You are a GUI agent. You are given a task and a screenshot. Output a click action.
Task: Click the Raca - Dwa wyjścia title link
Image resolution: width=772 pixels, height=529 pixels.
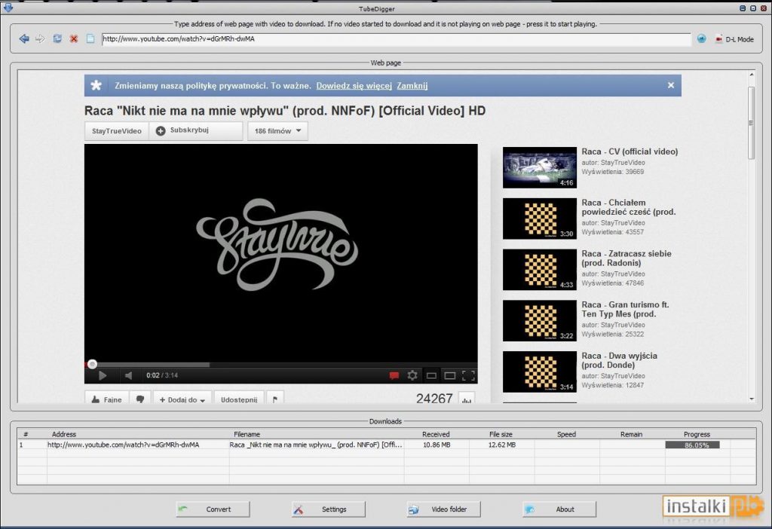tap(620, 360)
